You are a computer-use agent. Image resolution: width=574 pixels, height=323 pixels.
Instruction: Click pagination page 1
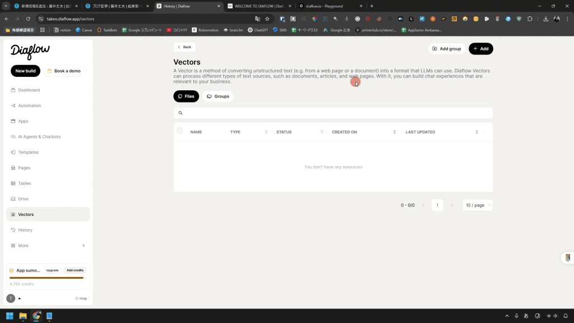click(x=437, y=205)
